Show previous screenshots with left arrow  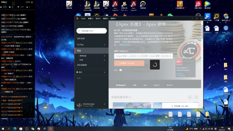coord(190,97)
